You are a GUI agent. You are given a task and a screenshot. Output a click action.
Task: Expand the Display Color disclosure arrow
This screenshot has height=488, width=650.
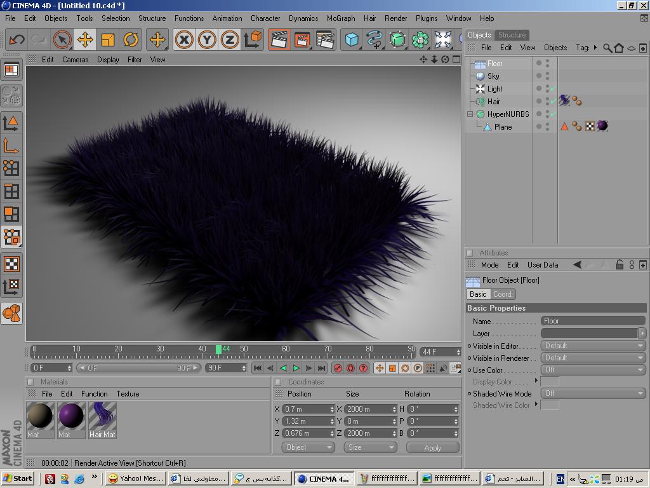tap(536, 380)
